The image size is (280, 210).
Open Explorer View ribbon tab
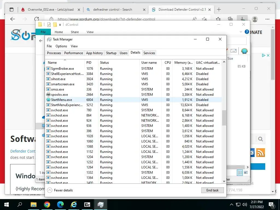tap(90, 32)
